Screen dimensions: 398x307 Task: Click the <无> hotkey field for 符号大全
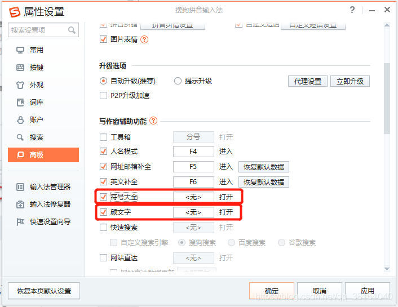[193, 197]
